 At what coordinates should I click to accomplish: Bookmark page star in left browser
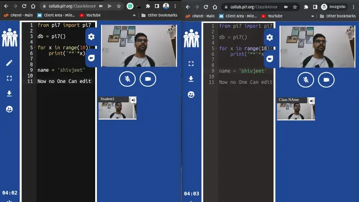pyautogui.click(x=118, y=6)
